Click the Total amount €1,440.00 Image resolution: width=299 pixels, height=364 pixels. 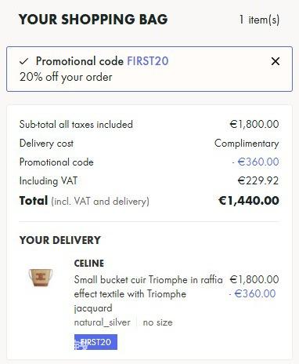pos(249,201)
